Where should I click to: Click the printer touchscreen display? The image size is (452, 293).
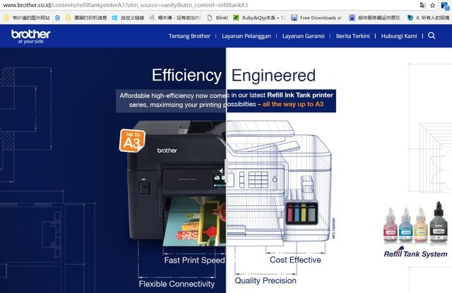[219, 179]
